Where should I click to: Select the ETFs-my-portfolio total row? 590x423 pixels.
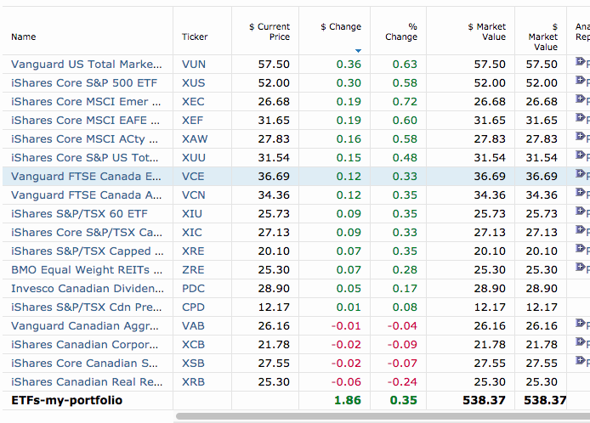[x=66, y=400]
